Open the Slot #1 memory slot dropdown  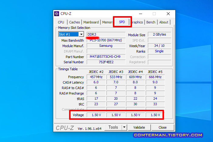pyautogui.click(x=71, y=34)
